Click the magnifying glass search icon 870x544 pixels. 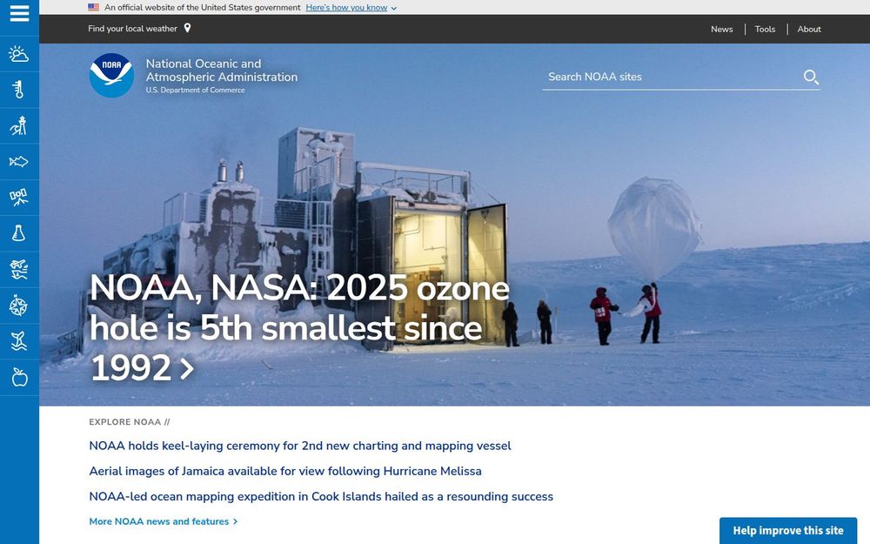[811, 77]
